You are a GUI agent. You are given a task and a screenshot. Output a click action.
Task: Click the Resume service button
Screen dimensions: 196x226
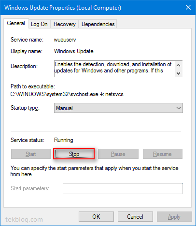(x=163, y=154)
